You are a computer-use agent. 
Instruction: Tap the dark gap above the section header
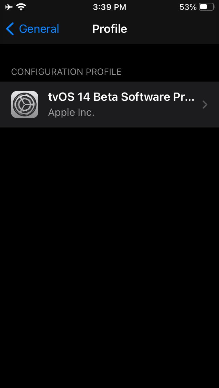109,54
